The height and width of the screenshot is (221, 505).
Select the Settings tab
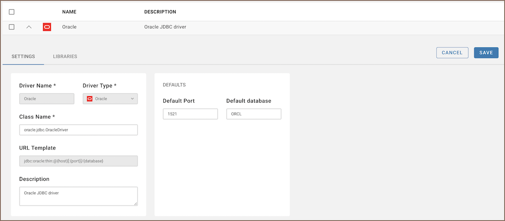click(23, 57)
